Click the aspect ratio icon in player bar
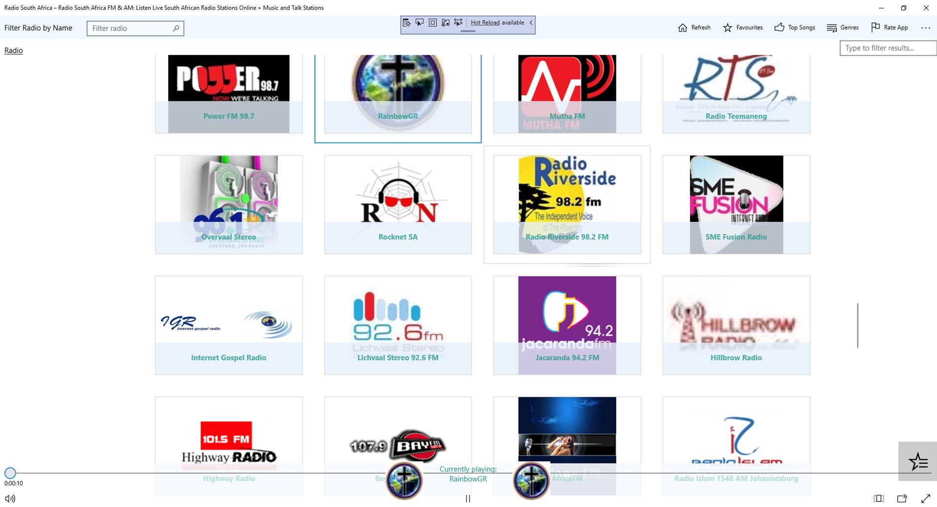The image size is (937, 507). point(879,499)
